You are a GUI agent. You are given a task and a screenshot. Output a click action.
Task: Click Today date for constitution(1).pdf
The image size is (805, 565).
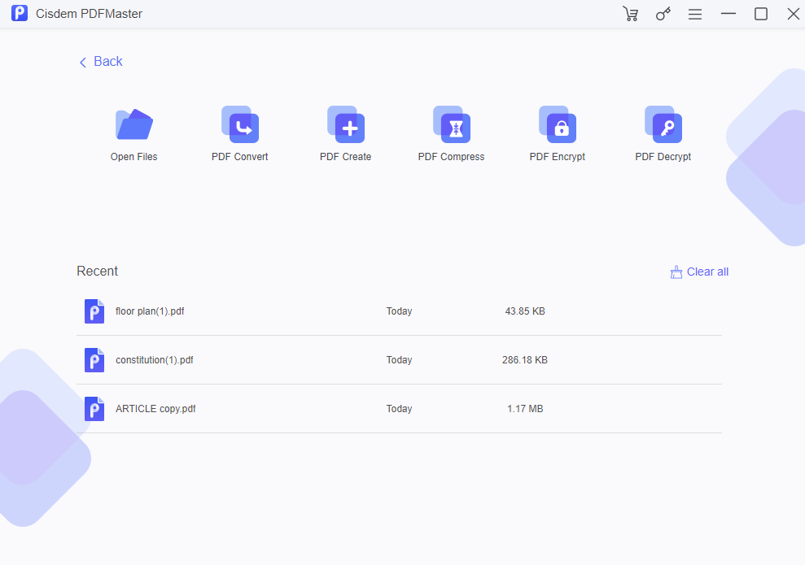400,360
